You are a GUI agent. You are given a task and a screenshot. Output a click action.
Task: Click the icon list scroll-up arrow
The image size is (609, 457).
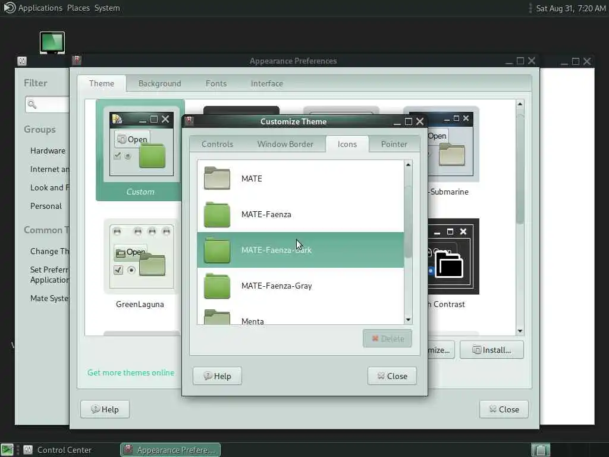(408, 165)
